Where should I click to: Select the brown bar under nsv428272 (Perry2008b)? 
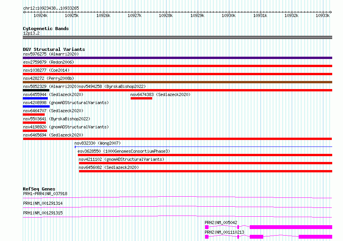(x=177, y=82)
